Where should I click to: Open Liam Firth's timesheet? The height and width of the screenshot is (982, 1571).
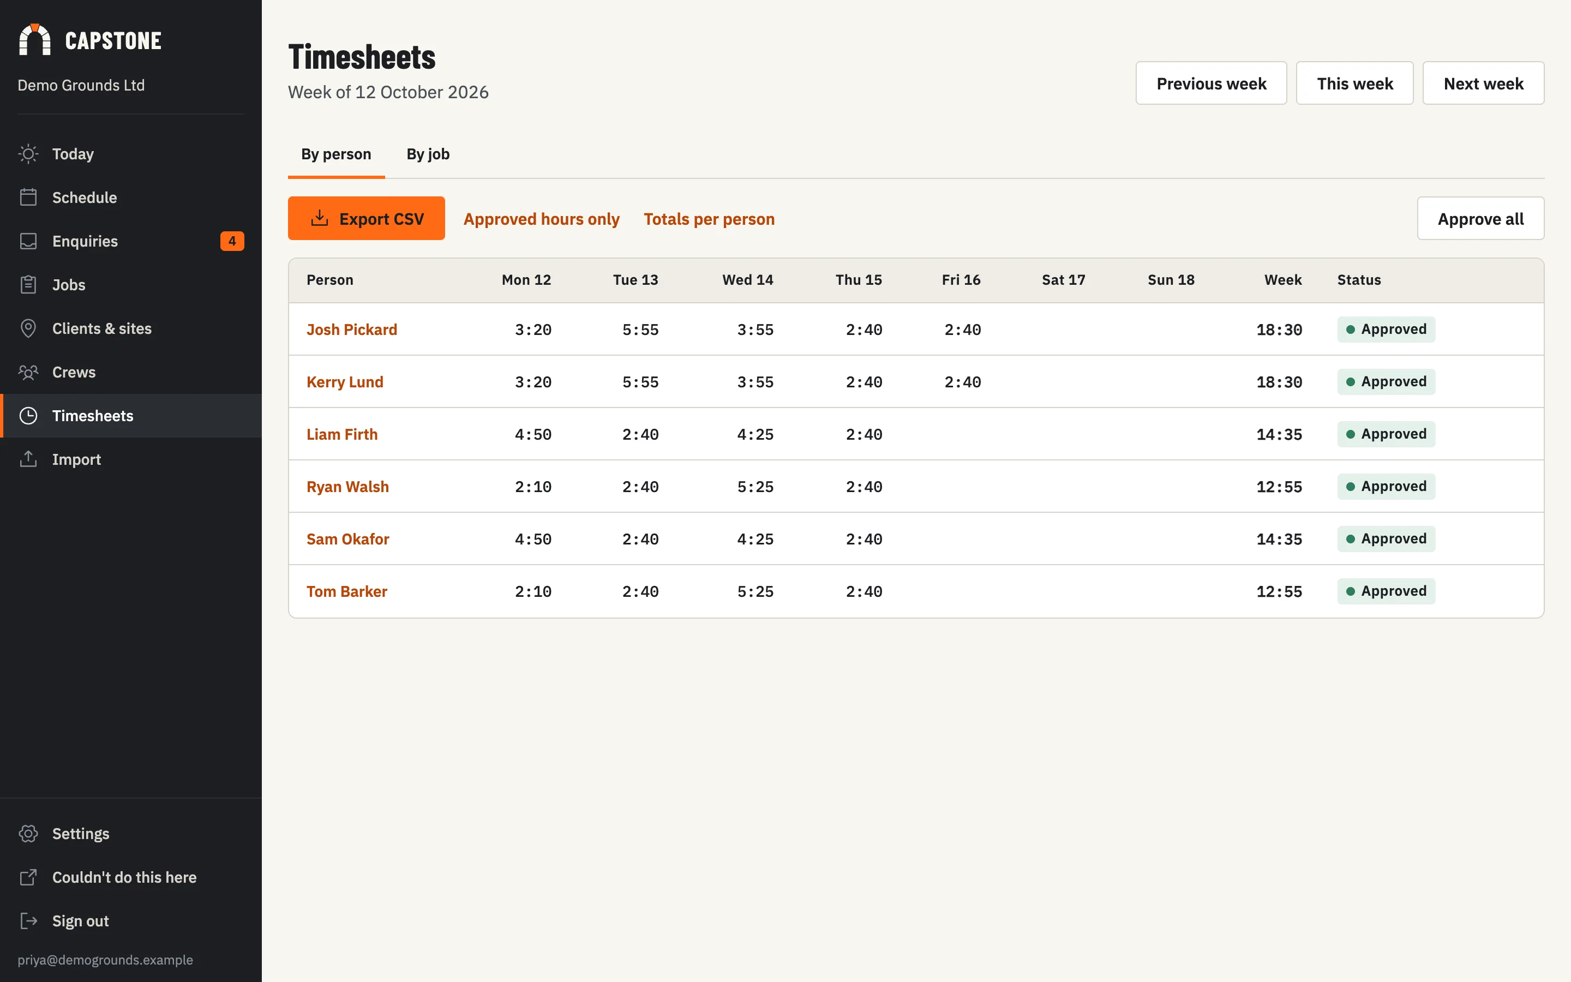[341, 434]
